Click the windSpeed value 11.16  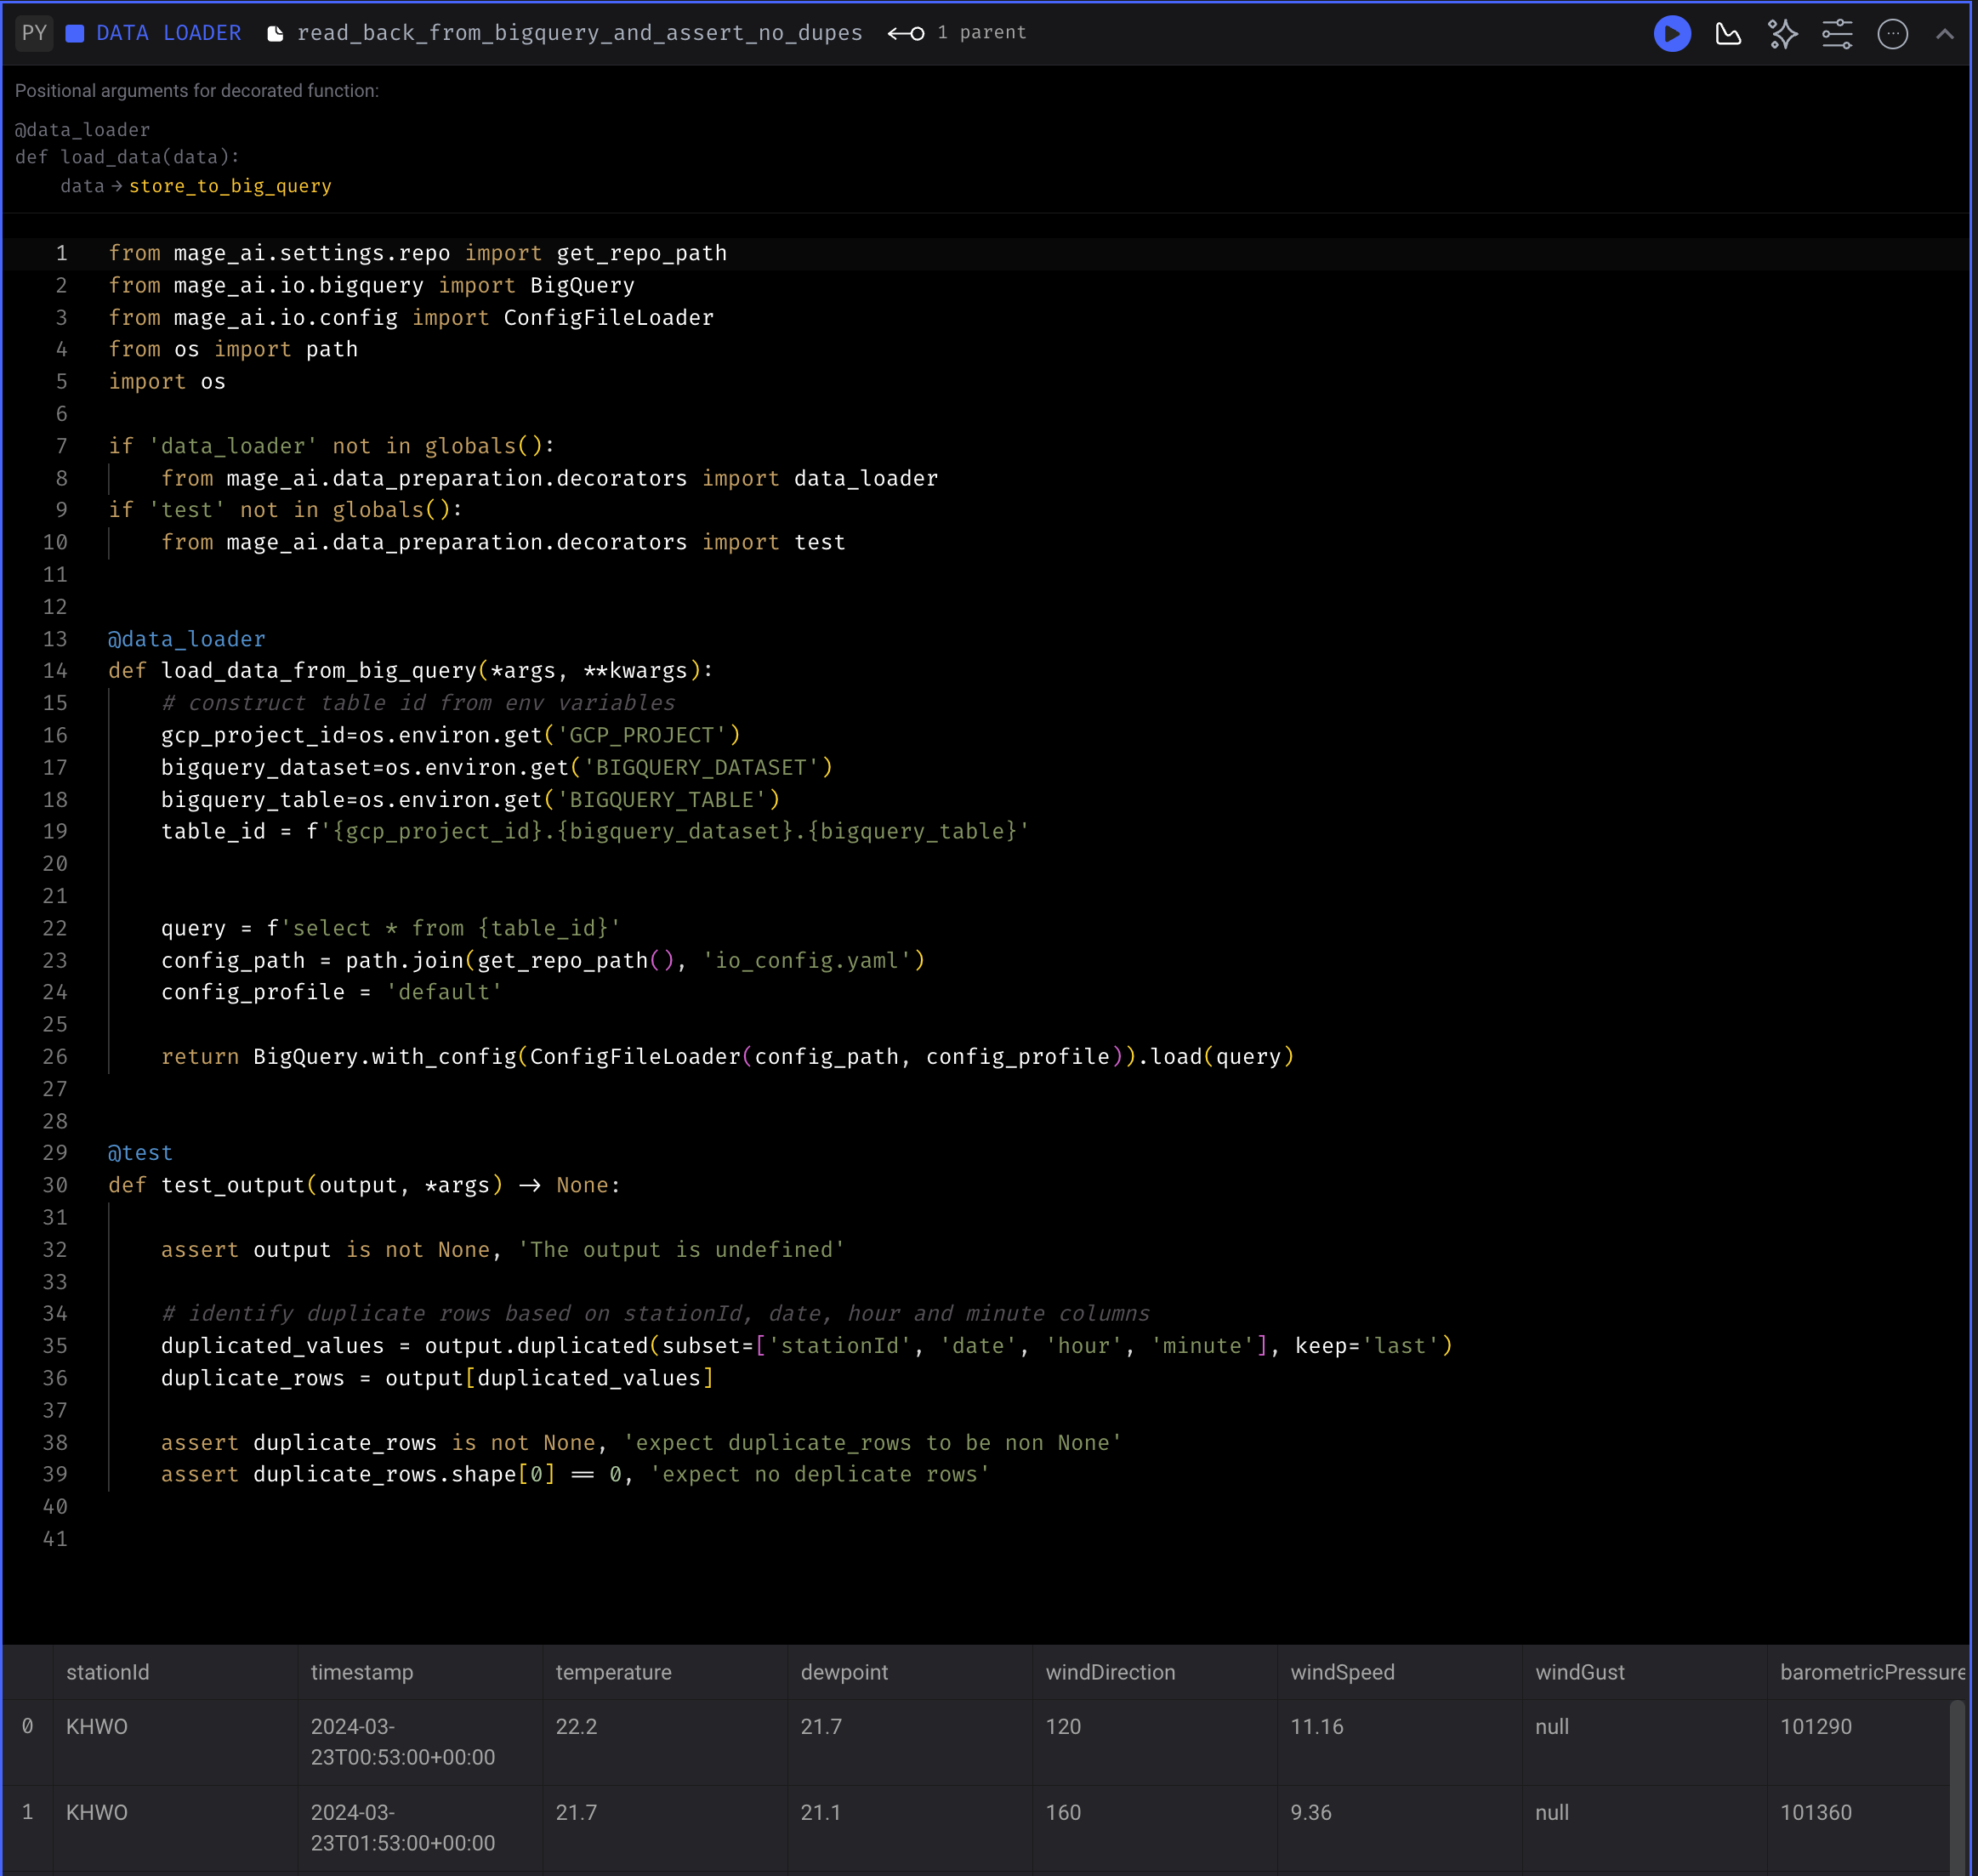tap(1317, 1727)
